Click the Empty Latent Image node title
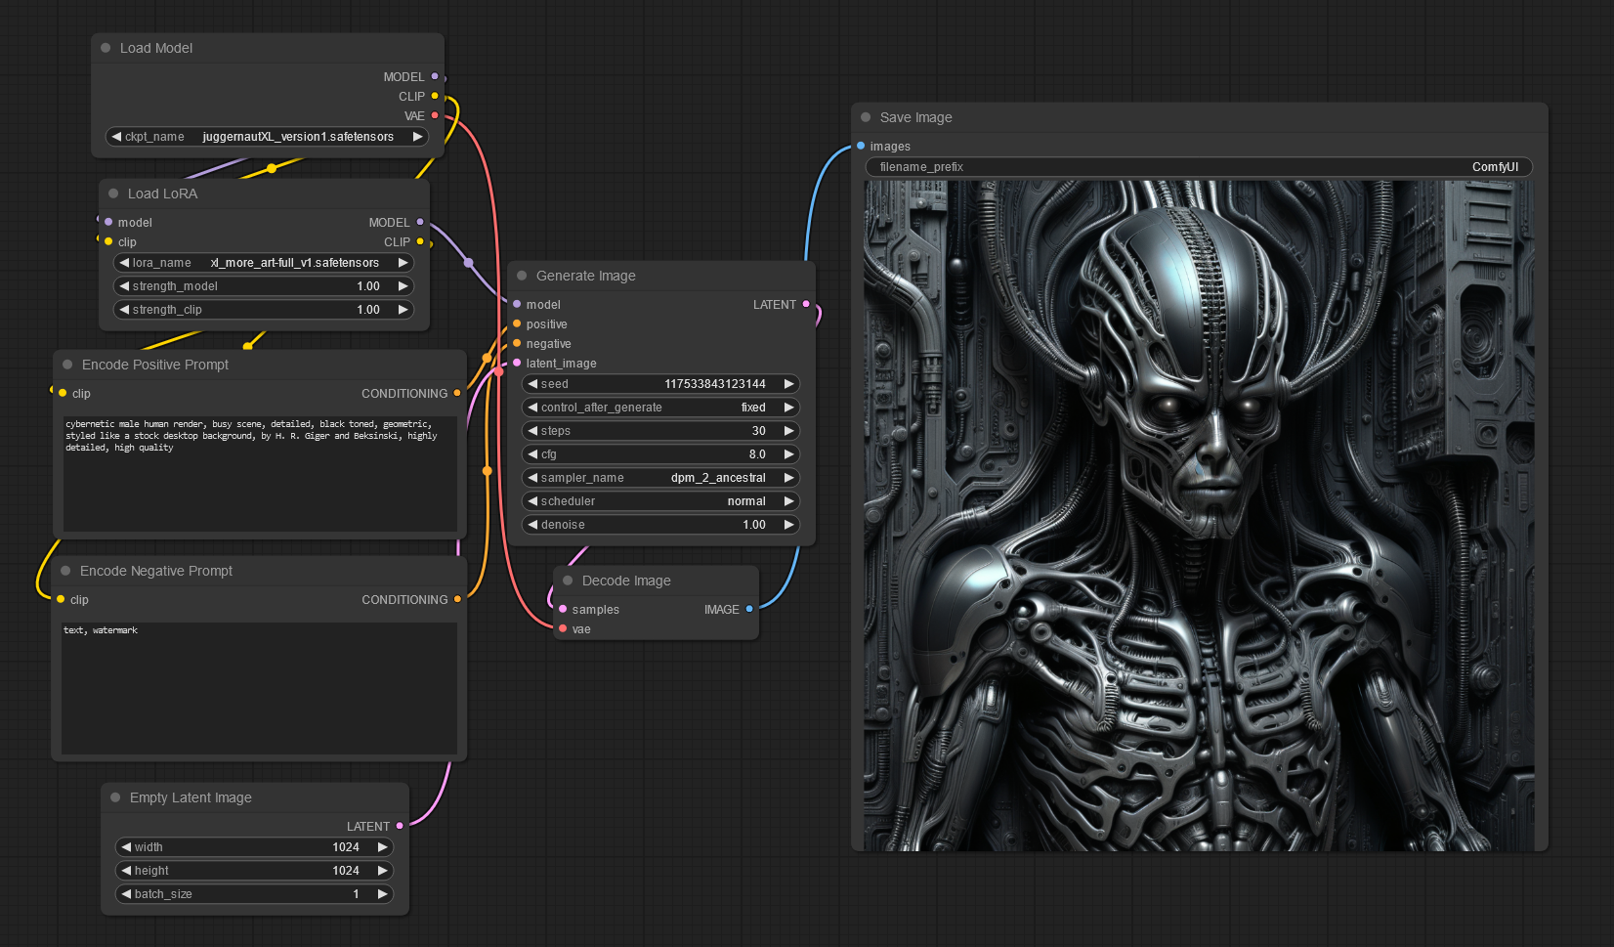The height and width of the screenshot is (947, 1614). tap(191, 797)
